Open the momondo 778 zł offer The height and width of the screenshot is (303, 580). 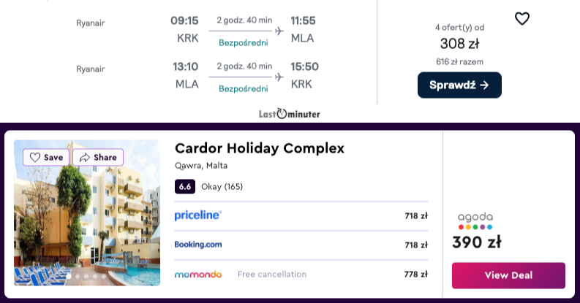coord(301,275)
